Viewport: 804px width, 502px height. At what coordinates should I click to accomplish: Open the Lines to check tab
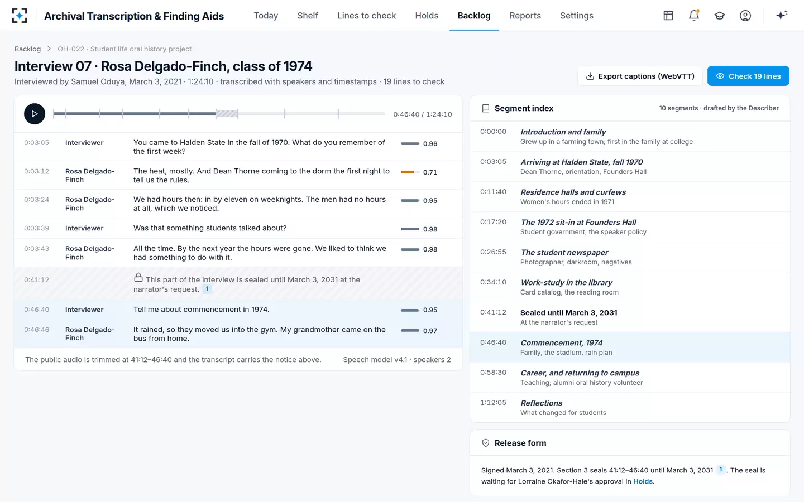click(x=367, y=16)
